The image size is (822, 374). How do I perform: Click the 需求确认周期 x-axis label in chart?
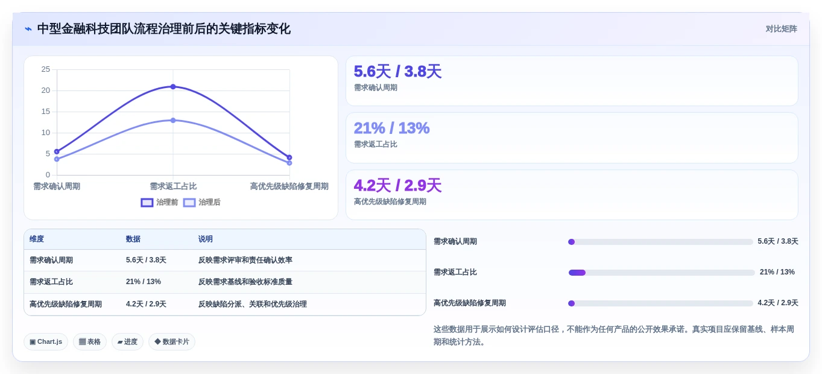pyautogui.click(x=57, y=187)
